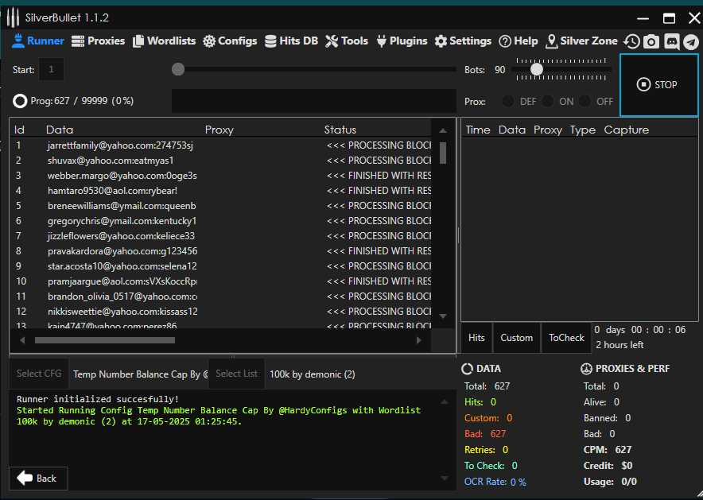703x500 pixels.
Task: Click the PROXIES & PERF header icon
Action: coord(586,369)
